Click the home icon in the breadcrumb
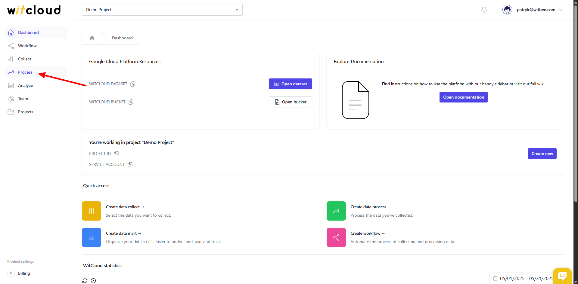 click(92, 38)
